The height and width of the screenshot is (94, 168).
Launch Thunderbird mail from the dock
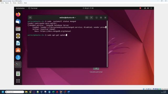pyautogui.click(x=18, y=21)
